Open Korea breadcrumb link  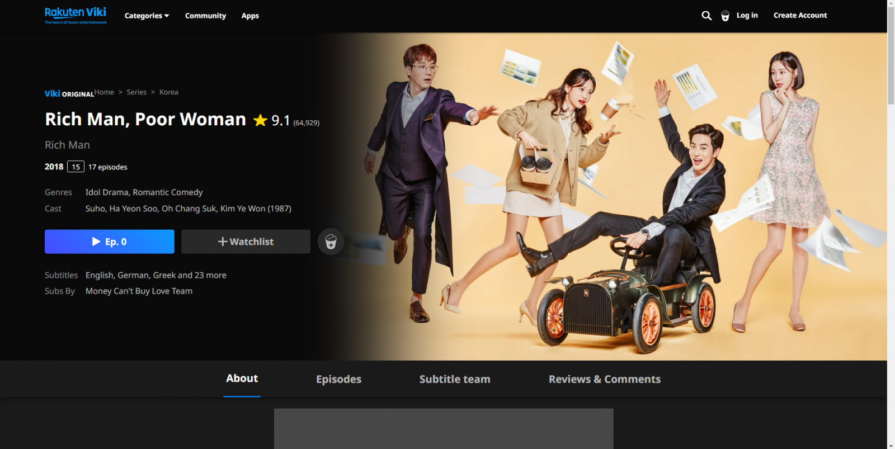(169, 92)
